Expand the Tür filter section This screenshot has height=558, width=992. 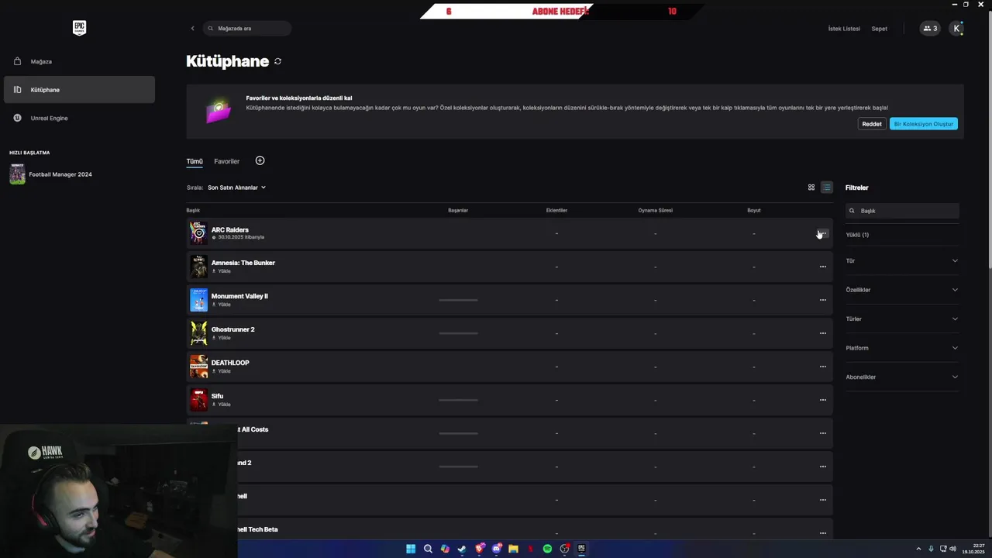coord(902,261)
